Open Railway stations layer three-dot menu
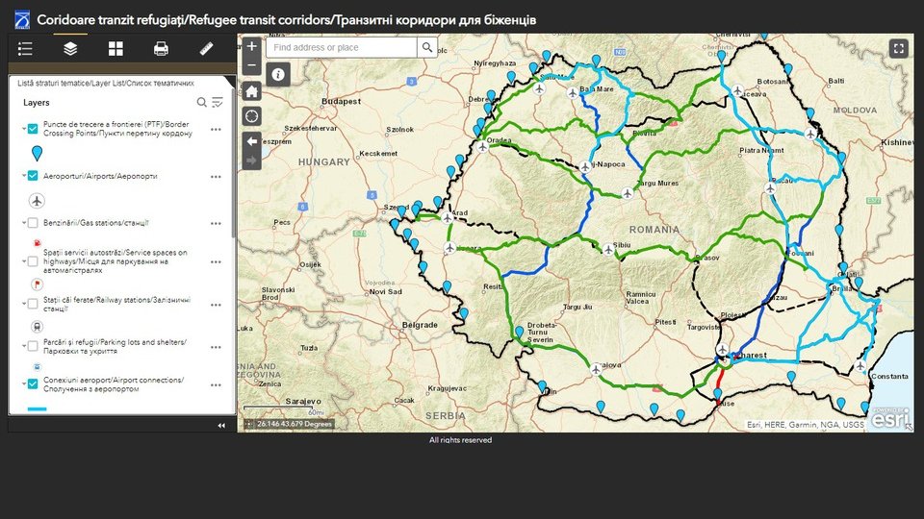Image resolution: width=924 pixels, height=519 pixels. click(216, 305)
